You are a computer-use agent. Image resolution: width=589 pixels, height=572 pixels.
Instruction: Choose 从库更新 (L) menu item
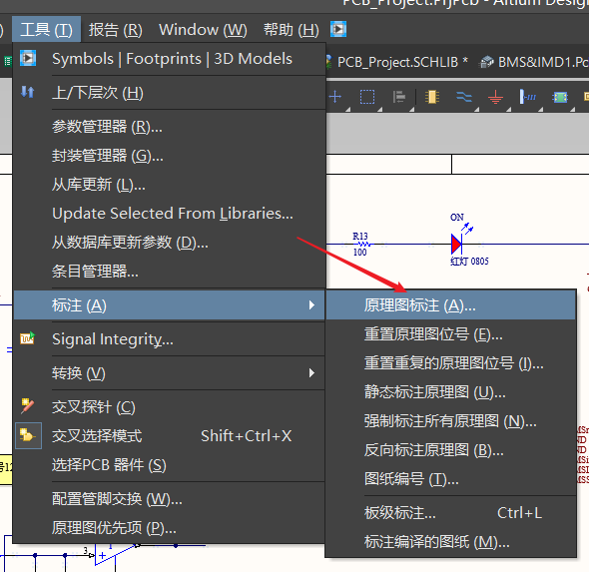170,185
